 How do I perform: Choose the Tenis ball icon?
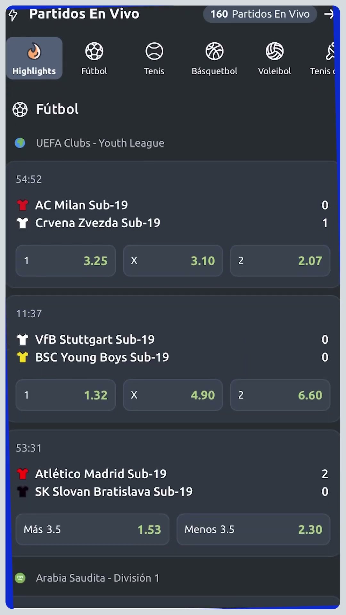coord(154,51)
